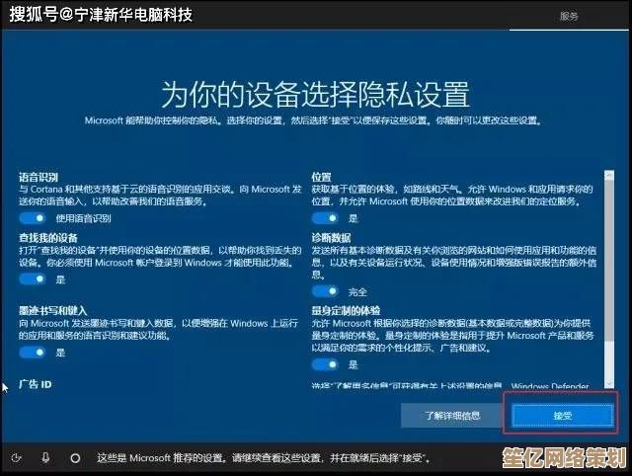Click the Cortana message about Microsoft 推荐的设置
The height and width of the screenshot is (476, 632).
(264, 458)
